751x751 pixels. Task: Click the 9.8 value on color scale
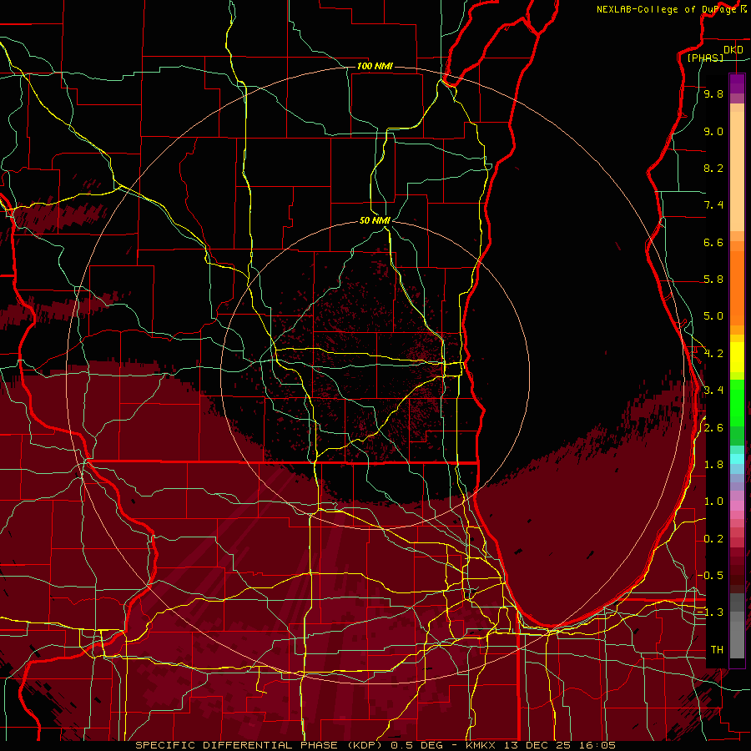coord(713,93)
